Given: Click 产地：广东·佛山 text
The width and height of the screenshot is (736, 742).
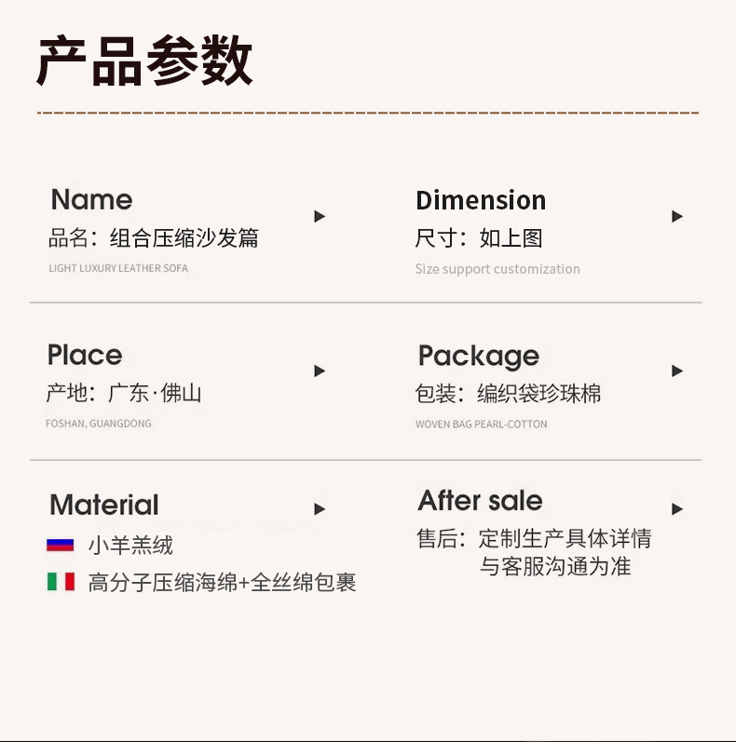Looking at the screenshot, I should coord(124,394).
